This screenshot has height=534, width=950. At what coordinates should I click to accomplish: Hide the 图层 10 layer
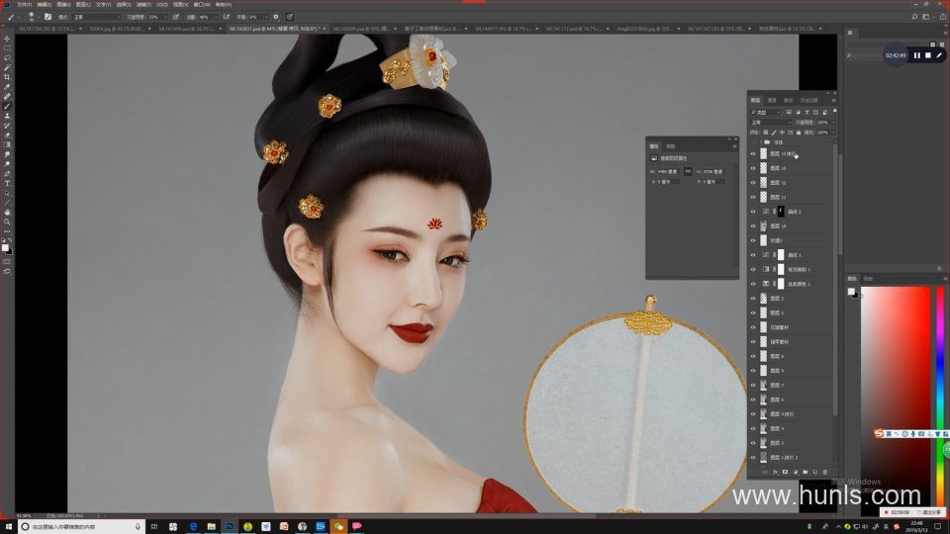(x=753, y=226)
